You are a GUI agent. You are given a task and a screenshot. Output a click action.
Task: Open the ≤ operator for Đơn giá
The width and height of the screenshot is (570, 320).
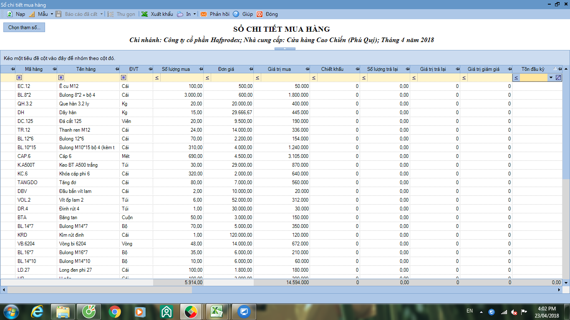[207, 77]
